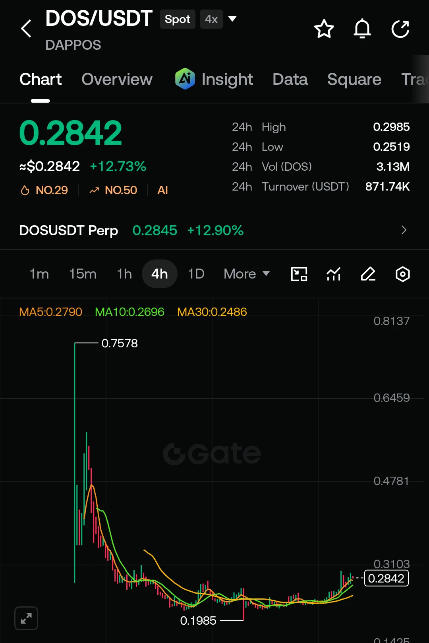Tap the chevron beside DOSUSDT Perp

pyautogui.click(x=404, y=230)
